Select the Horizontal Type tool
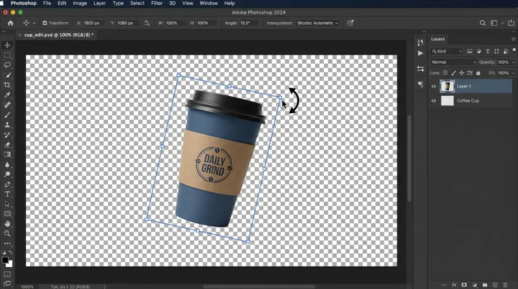Screen dimensions: 518x289 pos(7,194)
